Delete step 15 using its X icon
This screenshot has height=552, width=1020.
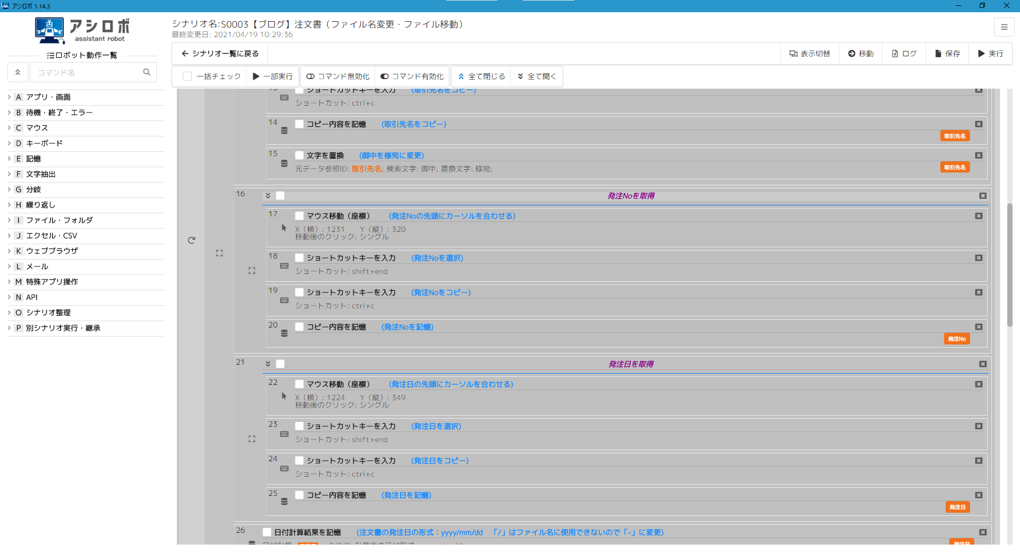point(979,156)
